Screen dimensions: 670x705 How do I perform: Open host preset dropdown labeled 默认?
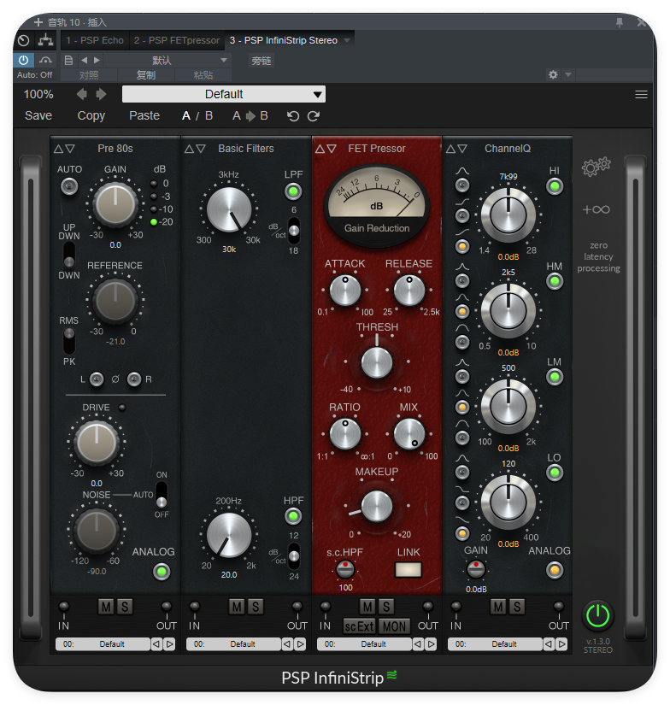coord(167,61)
